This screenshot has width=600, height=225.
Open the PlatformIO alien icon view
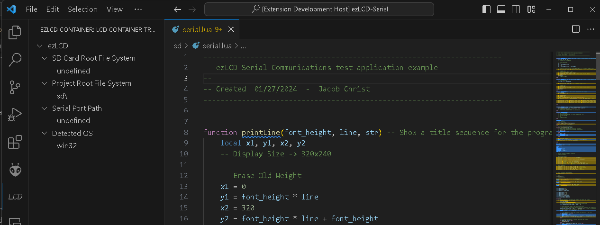[x=15, y=170]
